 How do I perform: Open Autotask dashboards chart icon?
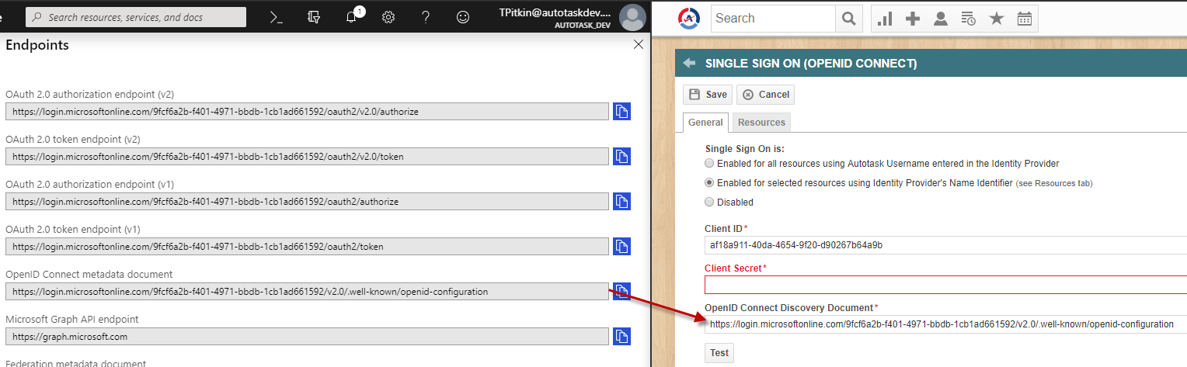coord(885,19)
